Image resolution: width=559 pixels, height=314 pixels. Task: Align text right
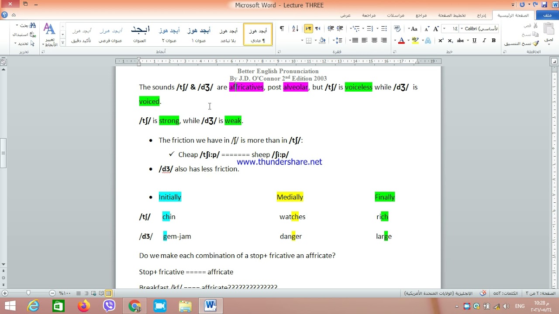click(x=384, y=41)
